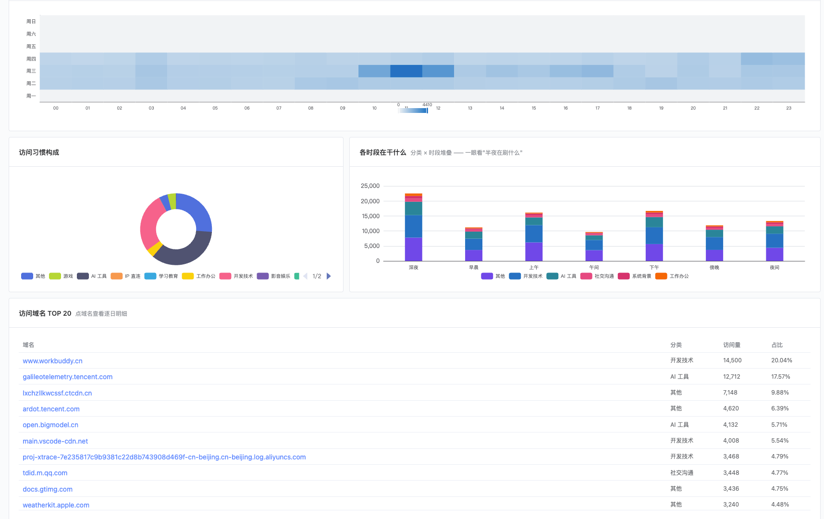Click previous legend page arrow

click(x=305, y=276)
